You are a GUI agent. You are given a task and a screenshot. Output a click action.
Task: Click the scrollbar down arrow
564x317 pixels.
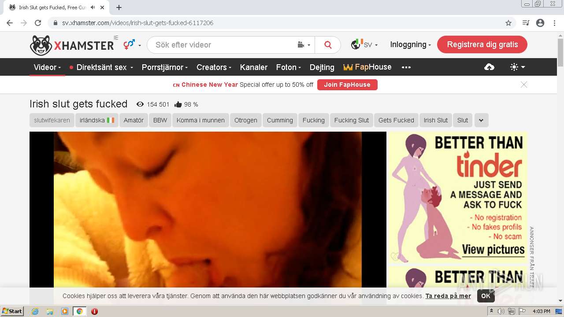560,301
